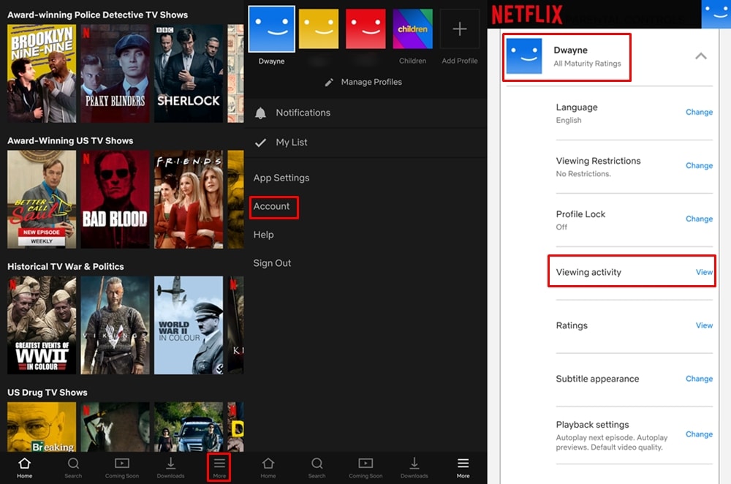This screenshot has width=731, height=484.
Task: Click Dwayne's blue avatar in account settings
Action: click(524, 56)
